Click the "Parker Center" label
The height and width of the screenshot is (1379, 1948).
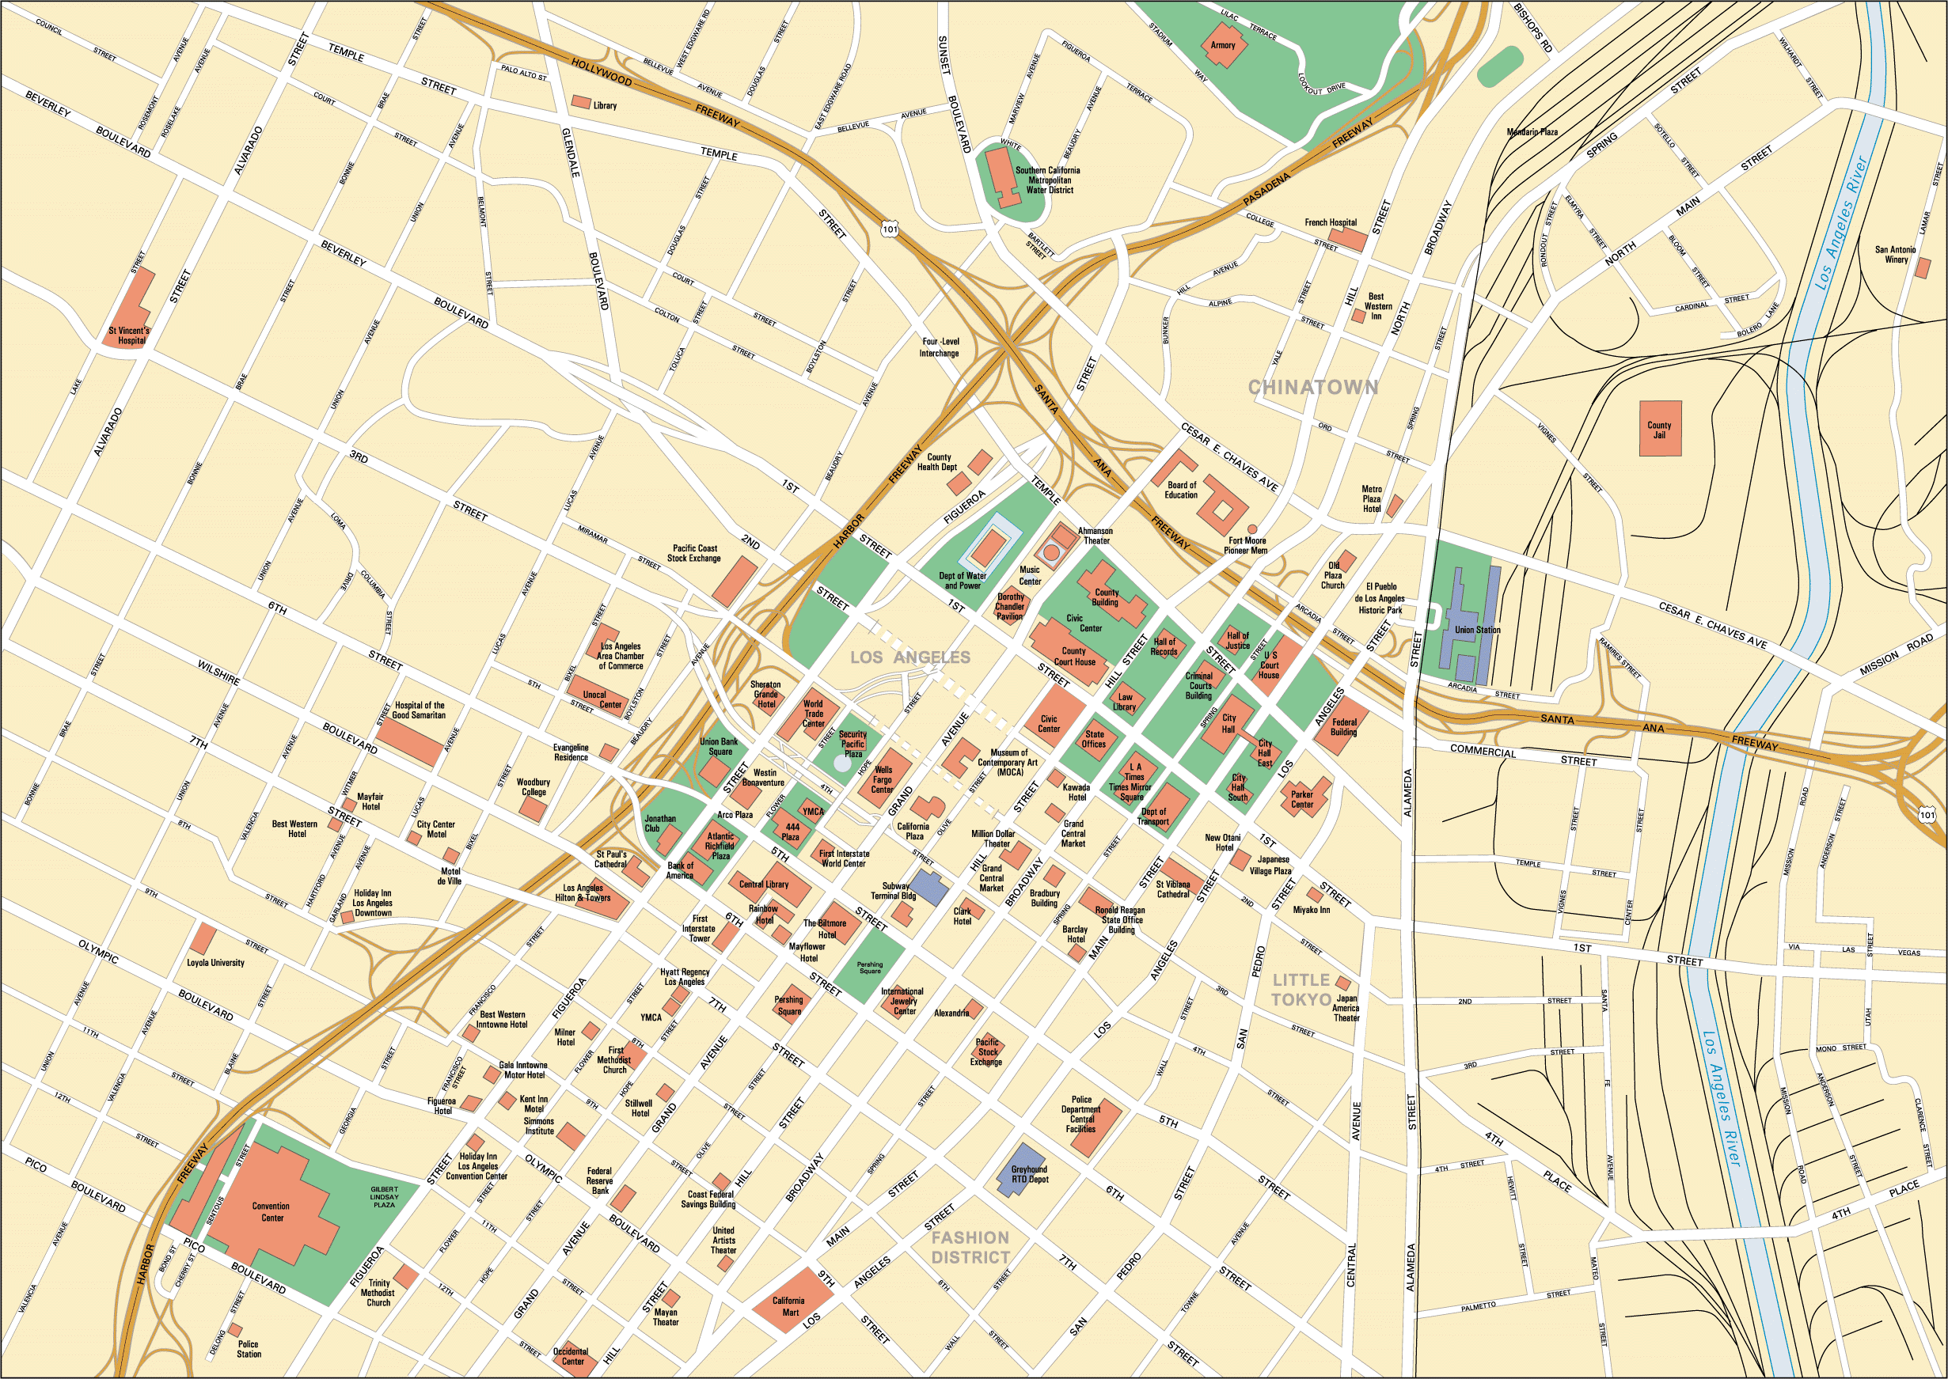click(1301, 799)
